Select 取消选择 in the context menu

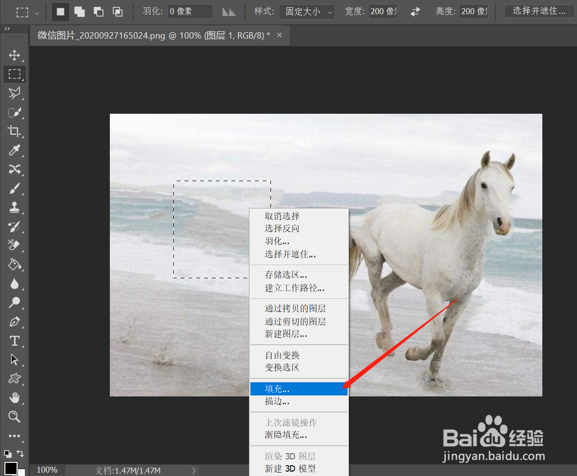coord(281,216)
